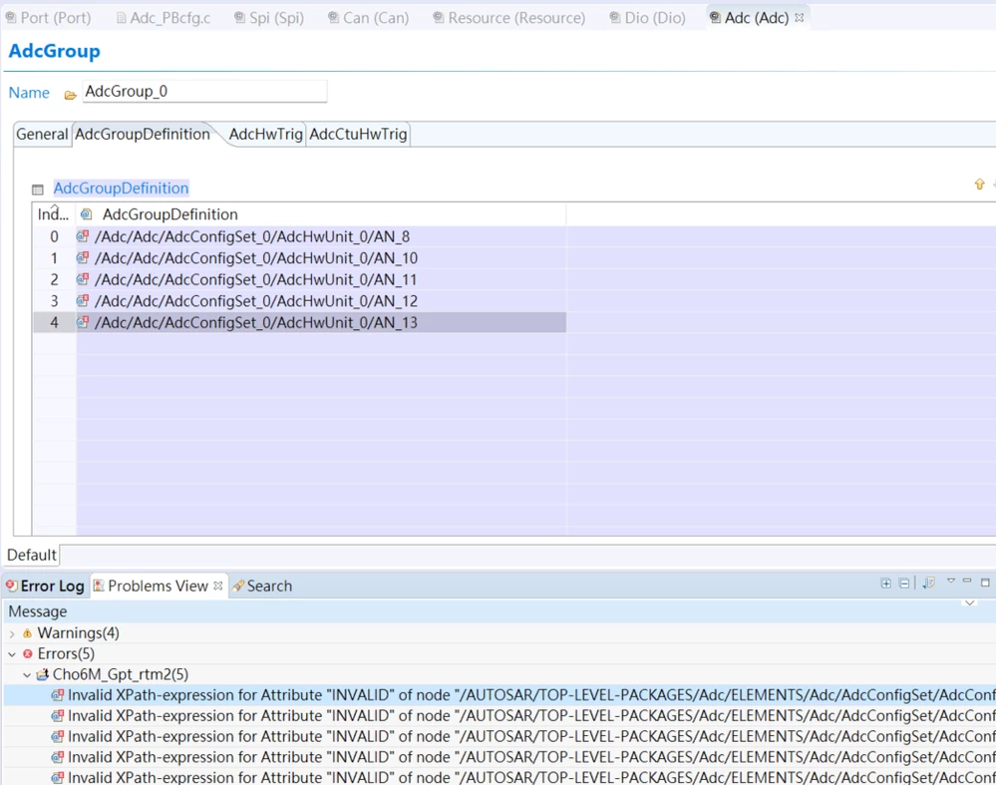The height and width of the screenshot is (785, 996).
Task: Click the reference icon on AN_12 row
Action: pos(83,300)
